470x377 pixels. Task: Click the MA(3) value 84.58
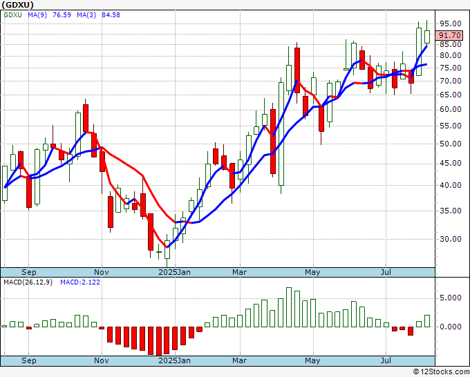coord(111,15)
